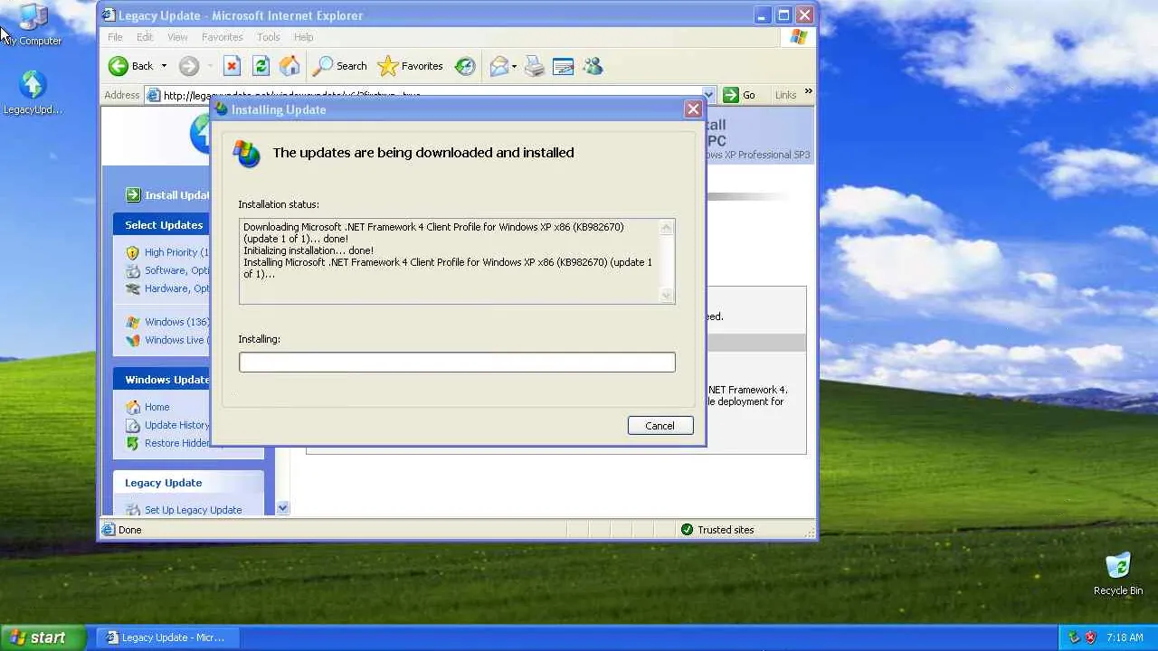The height and width of the screenshot is (651, 1158).
Task: Stop loading with the red X toolbar icon
Action: 232,66
